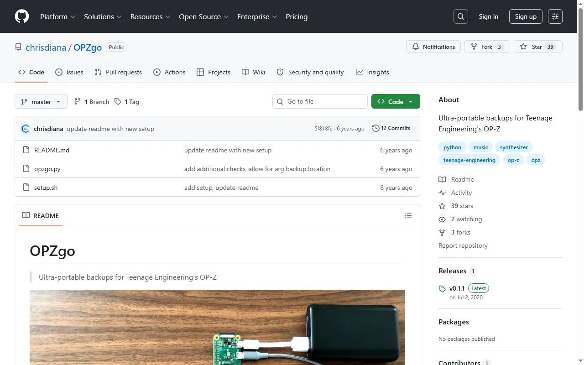Open the GitHub homepage logo
The height and width of the screenshot is (365, 584).
[x=22, y=16]
